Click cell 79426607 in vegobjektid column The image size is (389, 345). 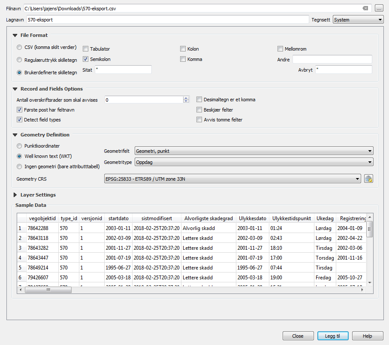tap(42, 278)
